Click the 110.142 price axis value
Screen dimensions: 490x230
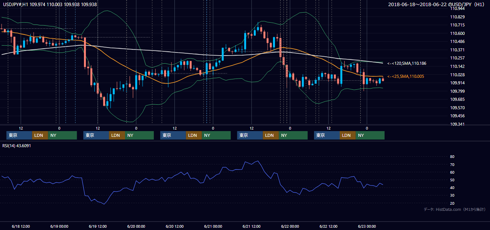pyautogui.click(x=457, y=66)
